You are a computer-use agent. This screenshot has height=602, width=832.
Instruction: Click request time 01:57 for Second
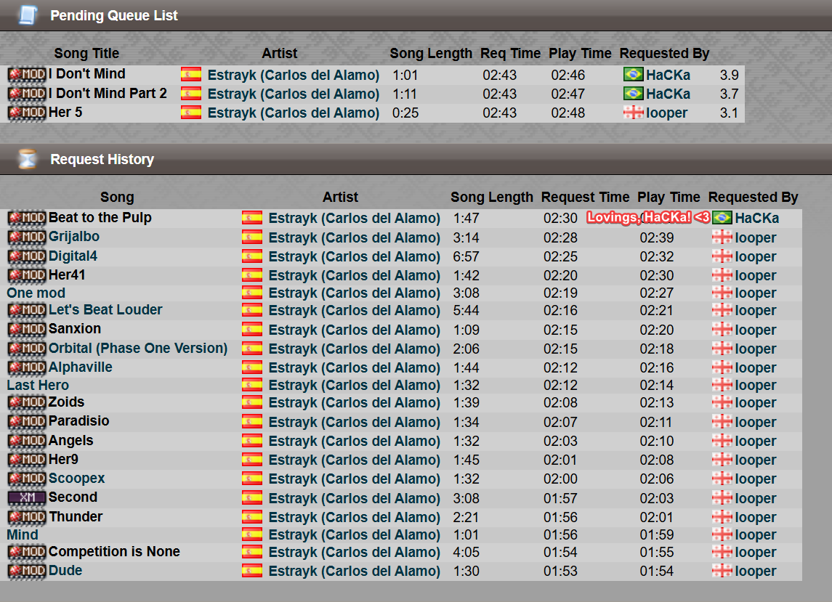pyautogui.click(x=560, y=499)
